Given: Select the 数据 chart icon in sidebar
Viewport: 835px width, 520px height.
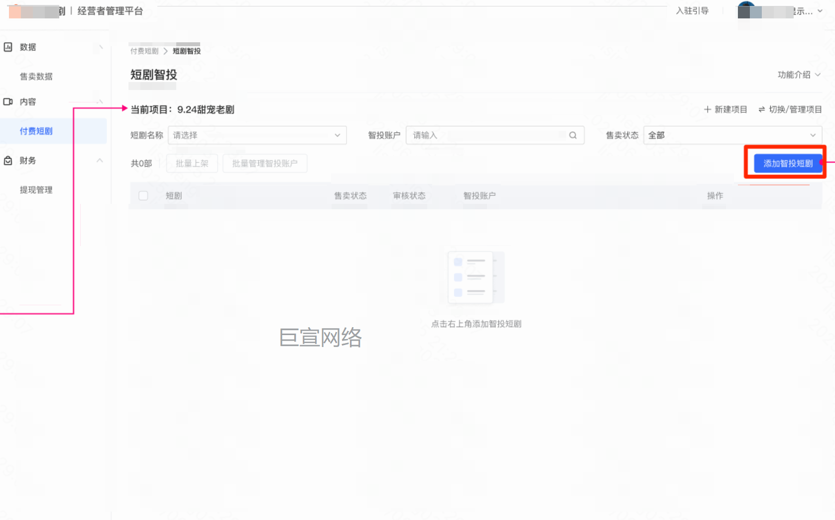Looking at the screenshot, I should coord(7,47).
